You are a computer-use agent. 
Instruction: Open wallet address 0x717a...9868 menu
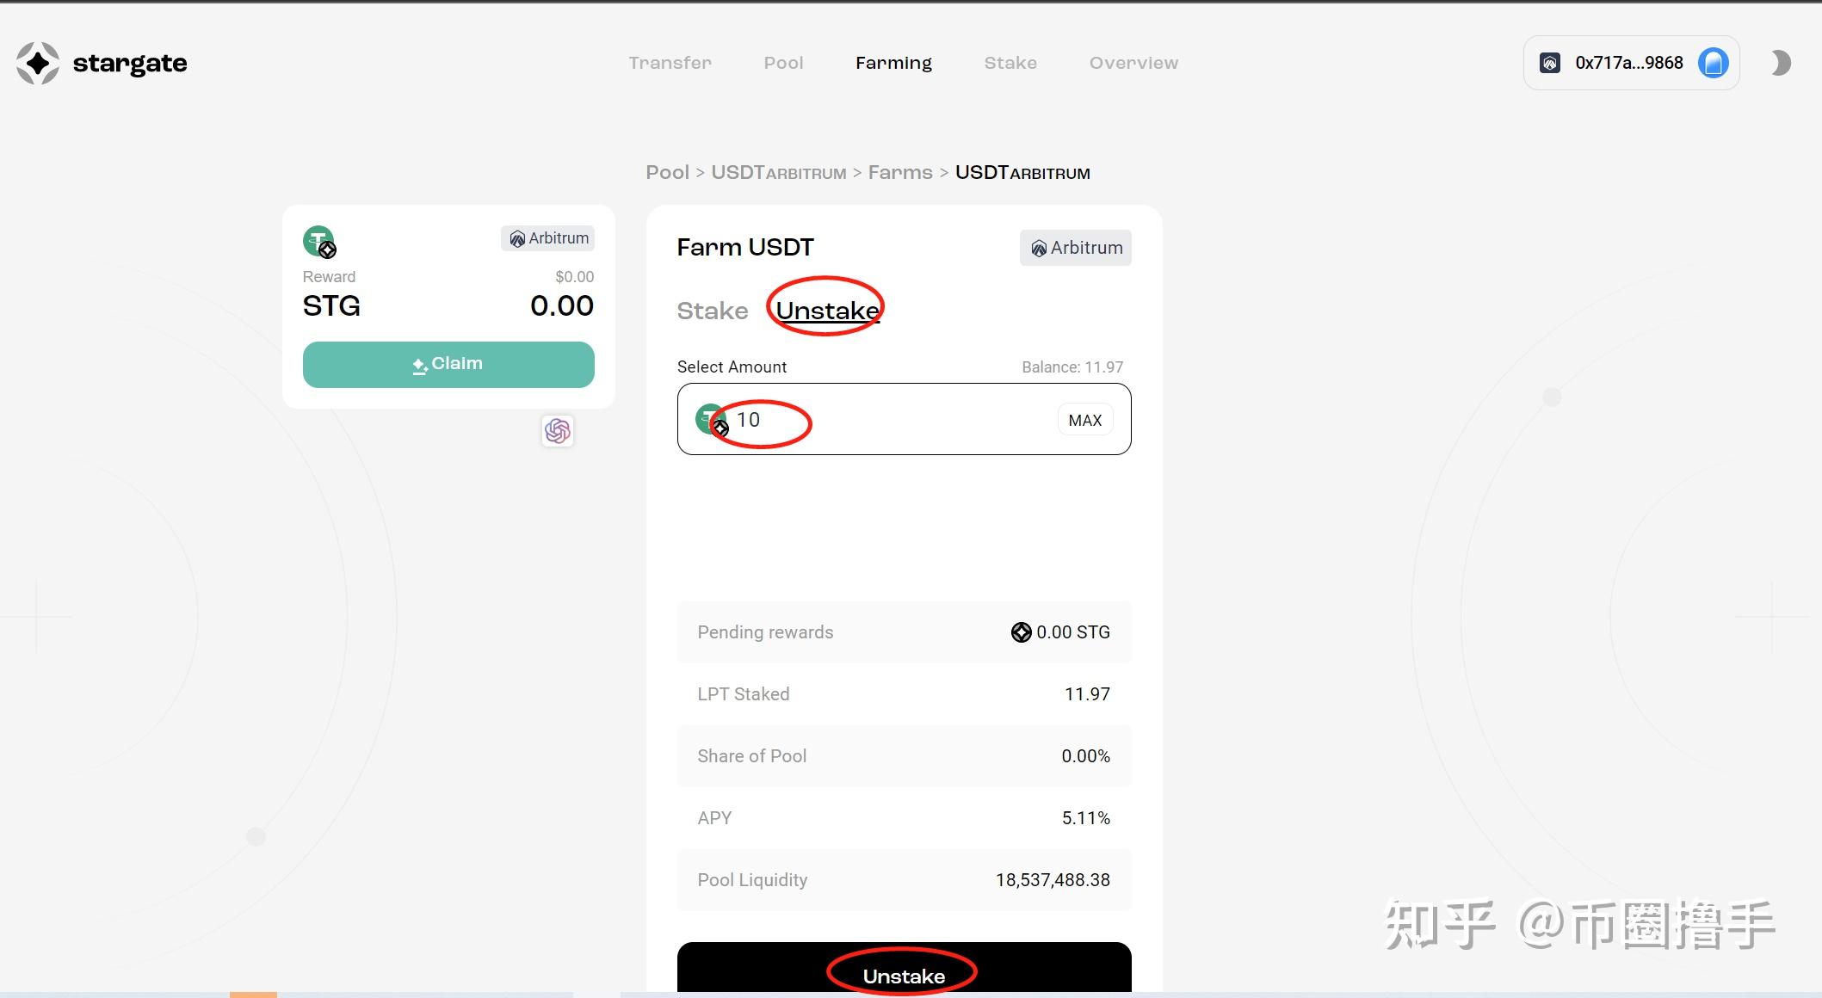1628,63
